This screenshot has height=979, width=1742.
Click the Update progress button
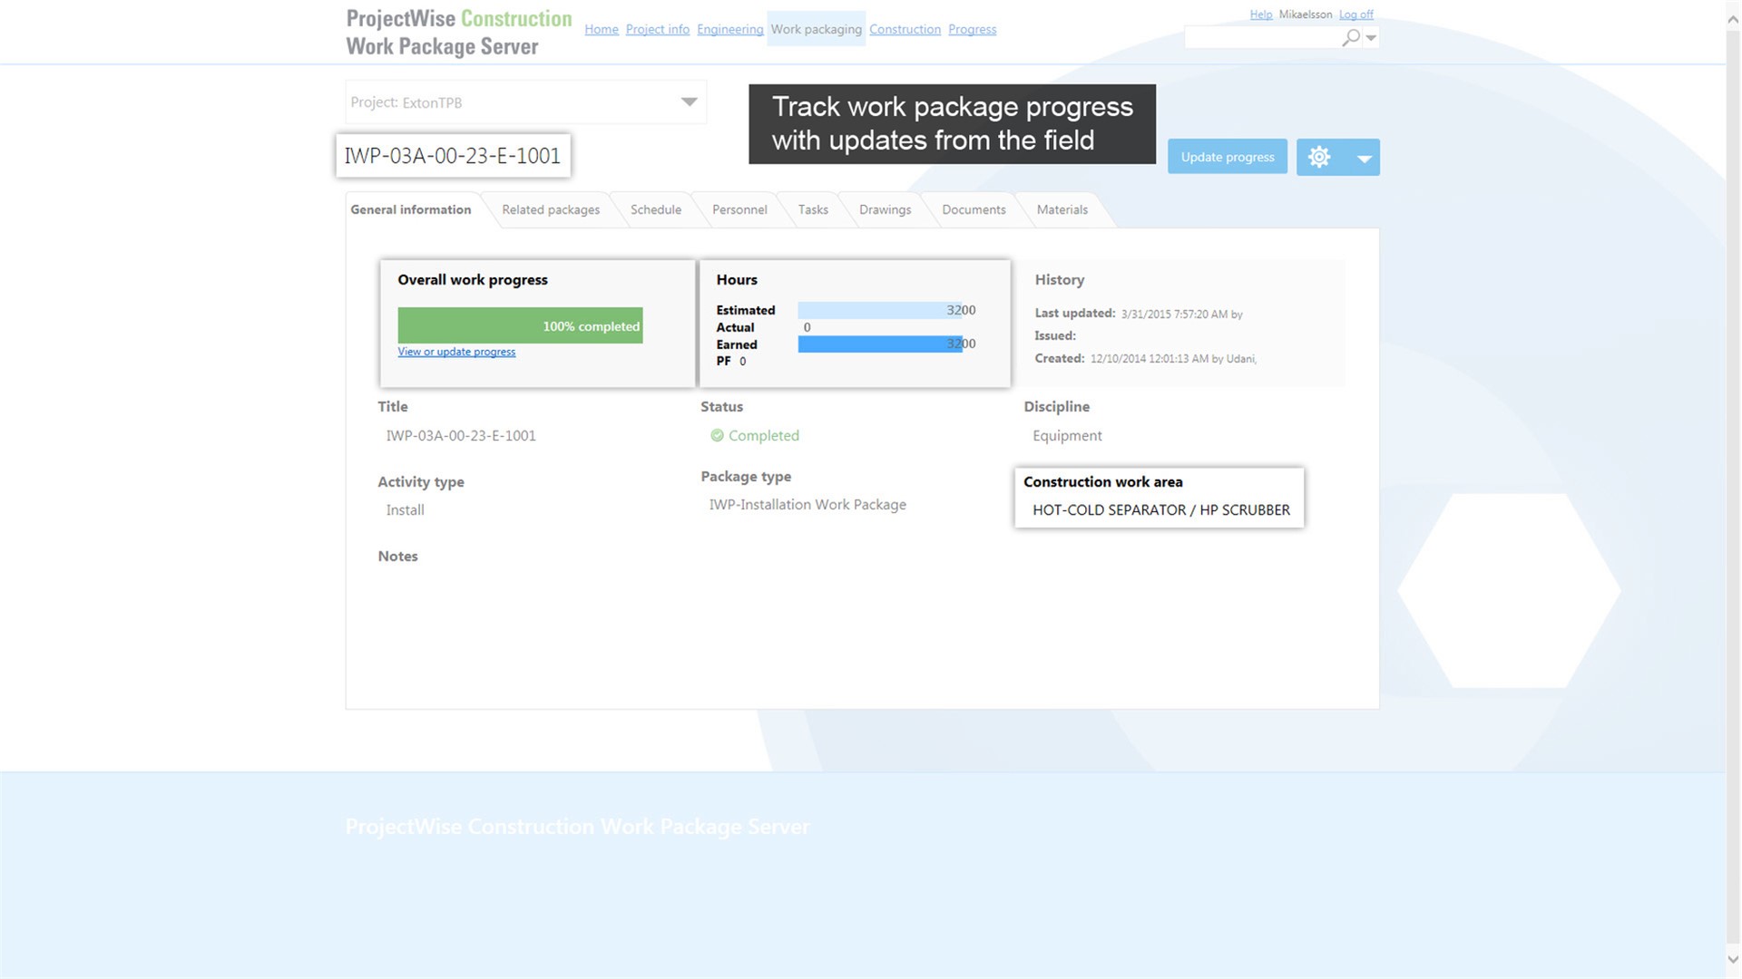click(1228, 157)
